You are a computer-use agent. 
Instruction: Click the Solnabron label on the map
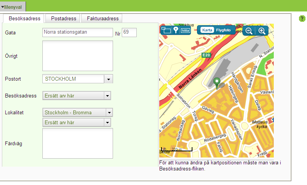(183, 101)
